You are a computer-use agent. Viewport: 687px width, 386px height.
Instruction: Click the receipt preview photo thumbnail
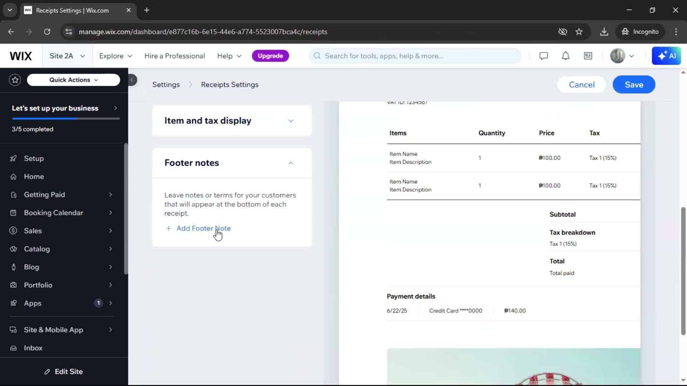pos(513,367)
